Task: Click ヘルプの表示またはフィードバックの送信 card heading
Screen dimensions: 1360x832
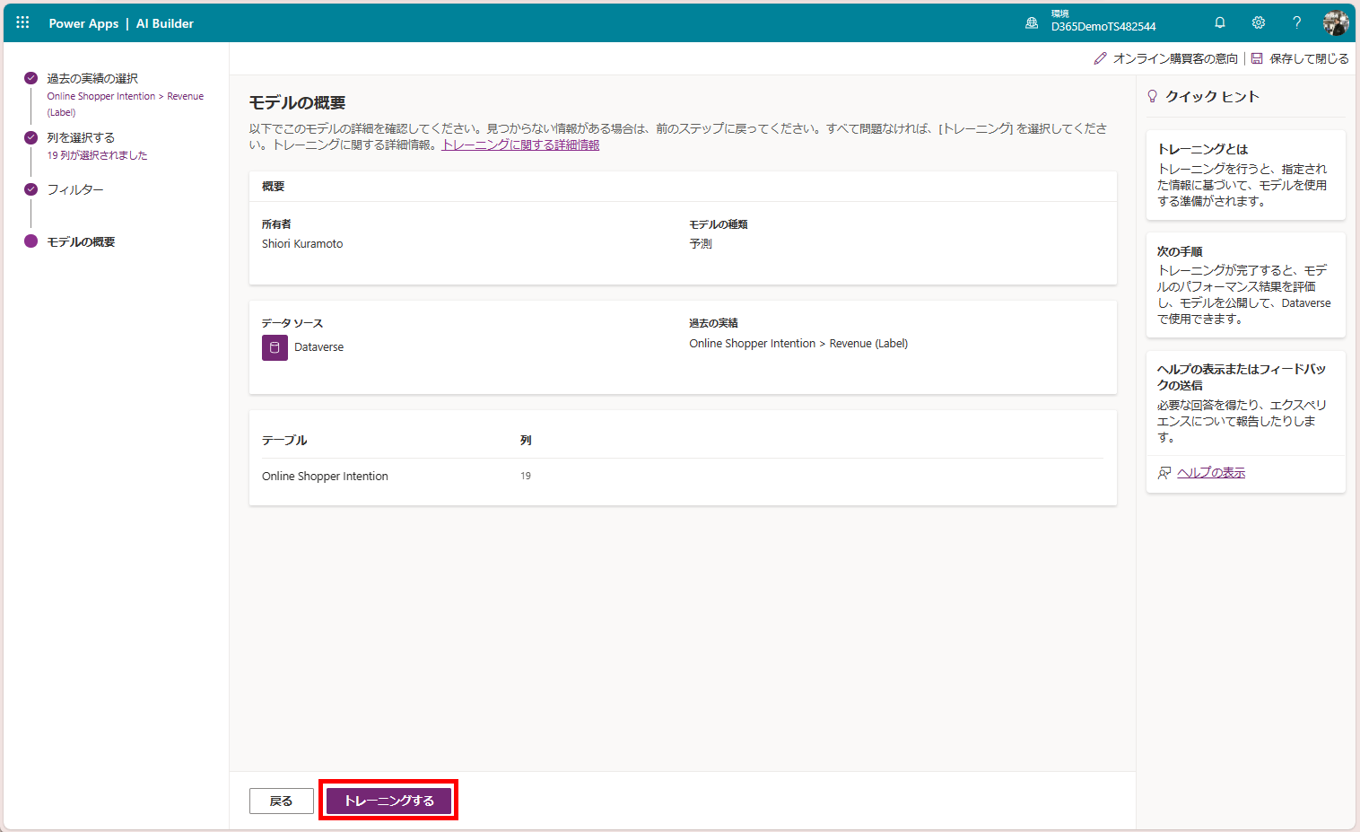Action: [1242, 377]
